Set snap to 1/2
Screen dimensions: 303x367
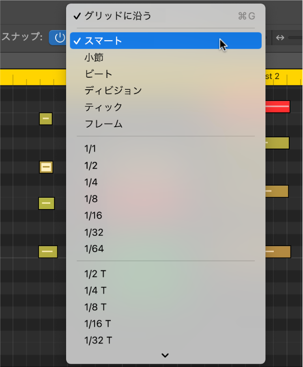point(165,166)
